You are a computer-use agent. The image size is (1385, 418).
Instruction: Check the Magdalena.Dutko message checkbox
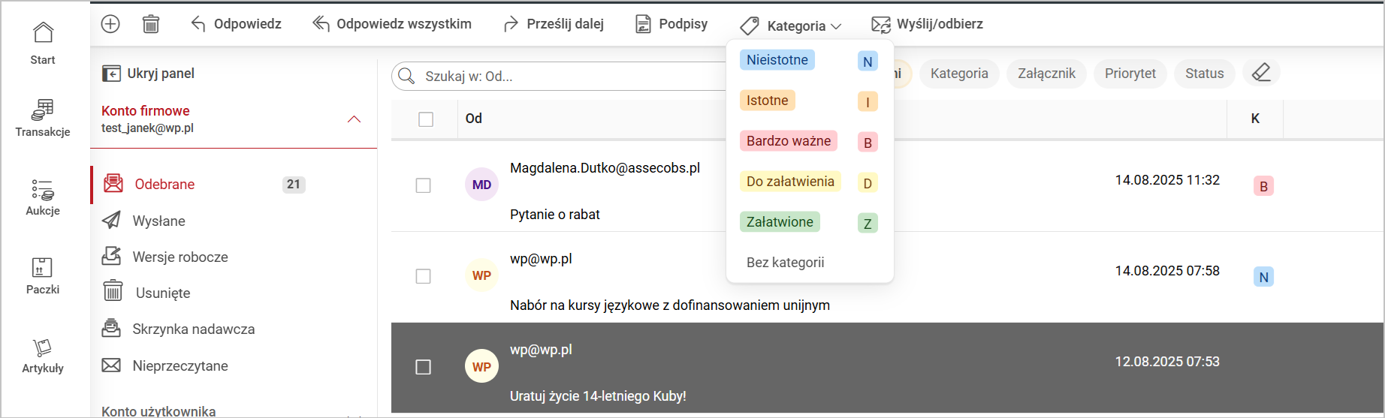point(424,185)
